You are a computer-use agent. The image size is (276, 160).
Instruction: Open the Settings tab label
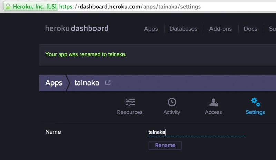click(x=255, y=112)
